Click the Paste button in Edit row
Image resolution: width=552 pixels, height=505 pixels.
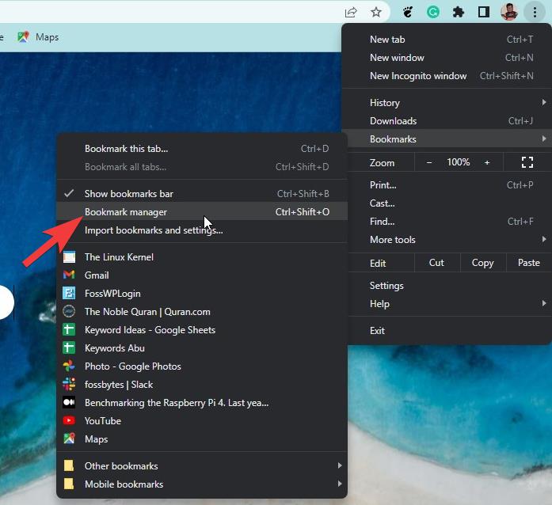(x=528, y=263)
